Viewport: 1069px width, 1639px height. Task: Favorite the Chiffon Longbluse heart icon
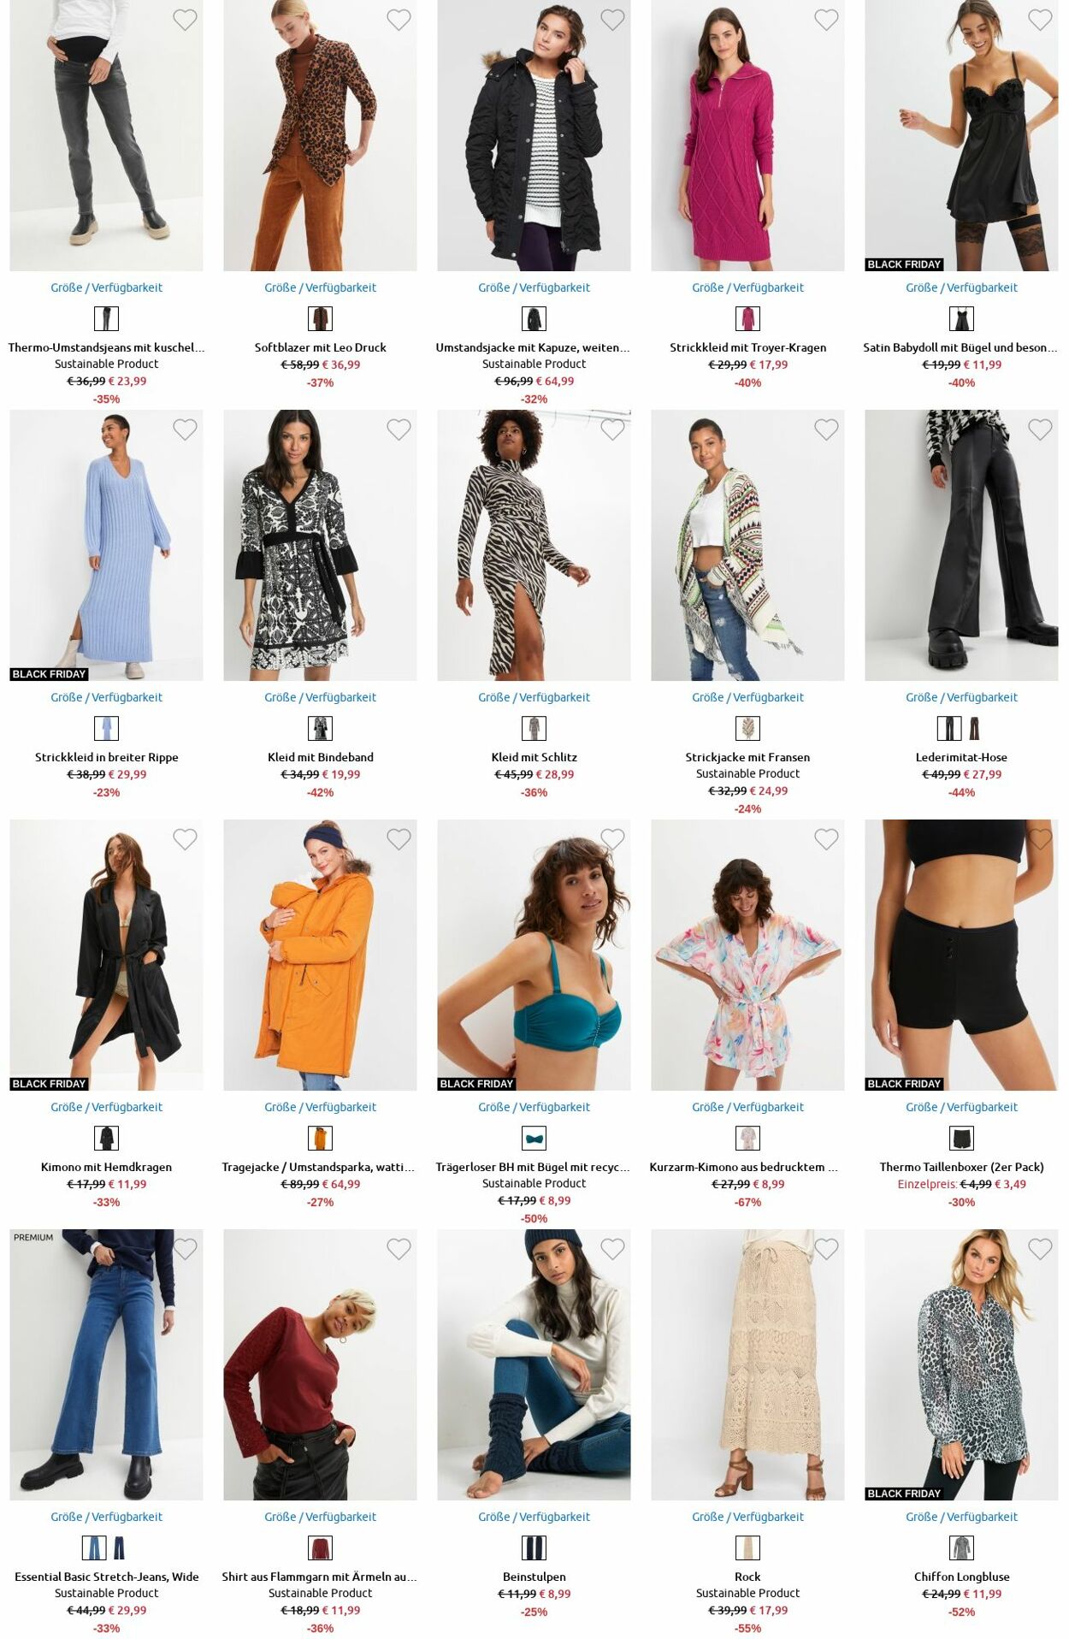point(1040,1249)
